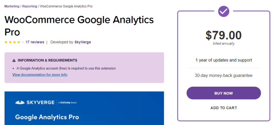Click the 30-day money-back guarantee text
274x125 pixels.
coord(223,76)
